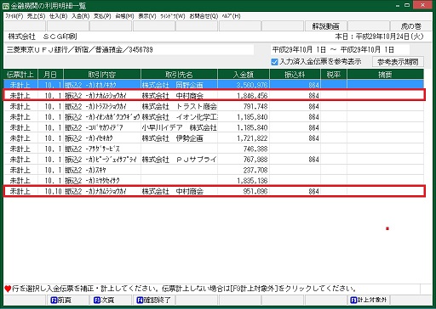
Task: Click the 虎の巻 button
Action: click(410, 26)
